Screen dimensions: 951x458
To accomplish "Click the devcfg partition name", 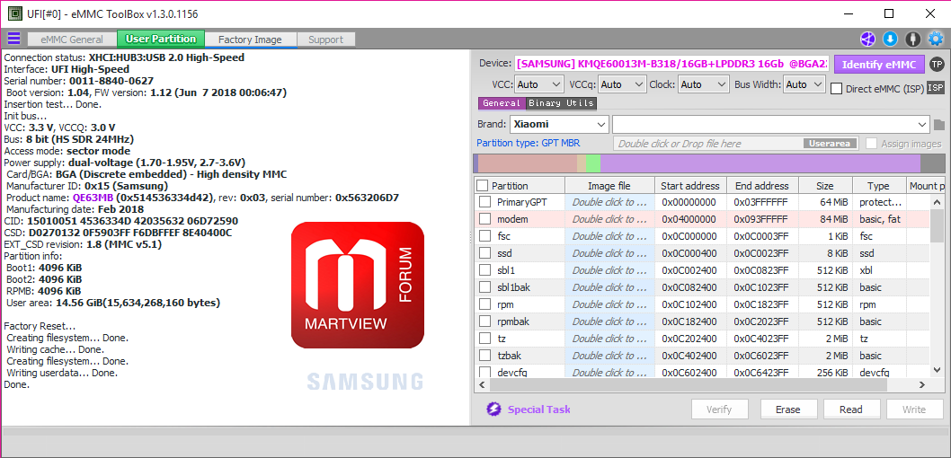I will point(513,372).
